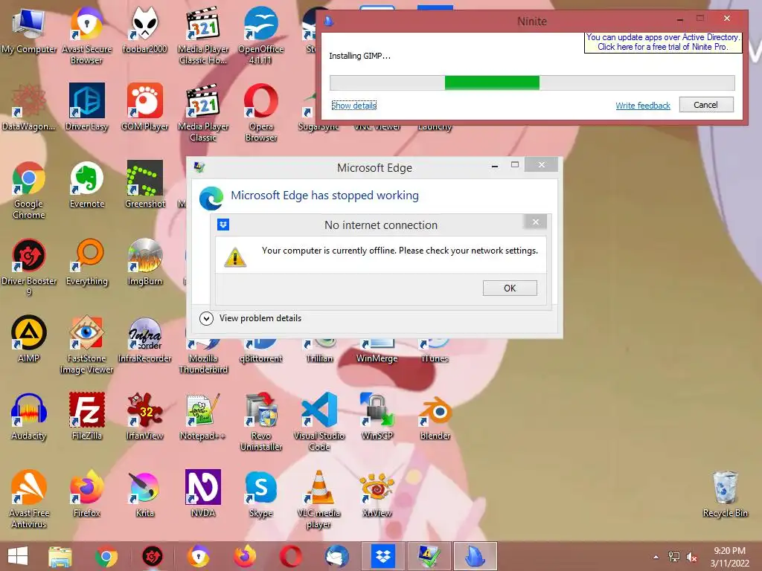The width and height of the screenshot is (762, 571).
Task: Click the Ninite installation progress bar
Action: tap(532, 83)
